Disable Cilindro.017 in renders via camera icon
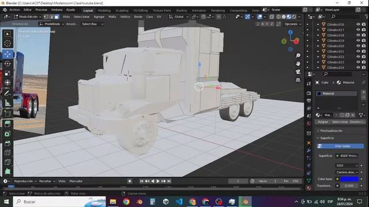Viewport: 369px width, 207px height. 364,30
